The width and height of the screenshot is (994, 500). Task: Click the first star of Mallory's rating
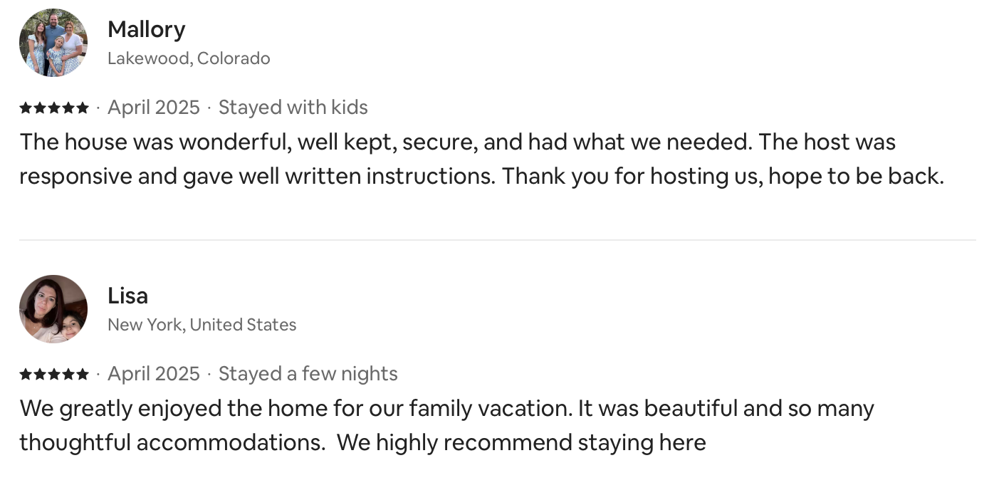[x=26, y=108]
